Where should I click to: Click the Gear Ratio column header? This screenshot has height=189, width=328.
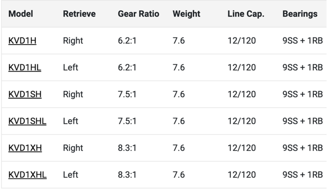point(138,14)
